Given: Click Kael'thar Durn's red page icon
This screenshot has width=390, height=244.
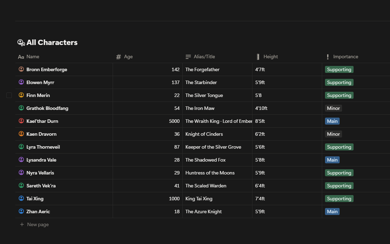Looking at the screenshot, I should 21,121.
